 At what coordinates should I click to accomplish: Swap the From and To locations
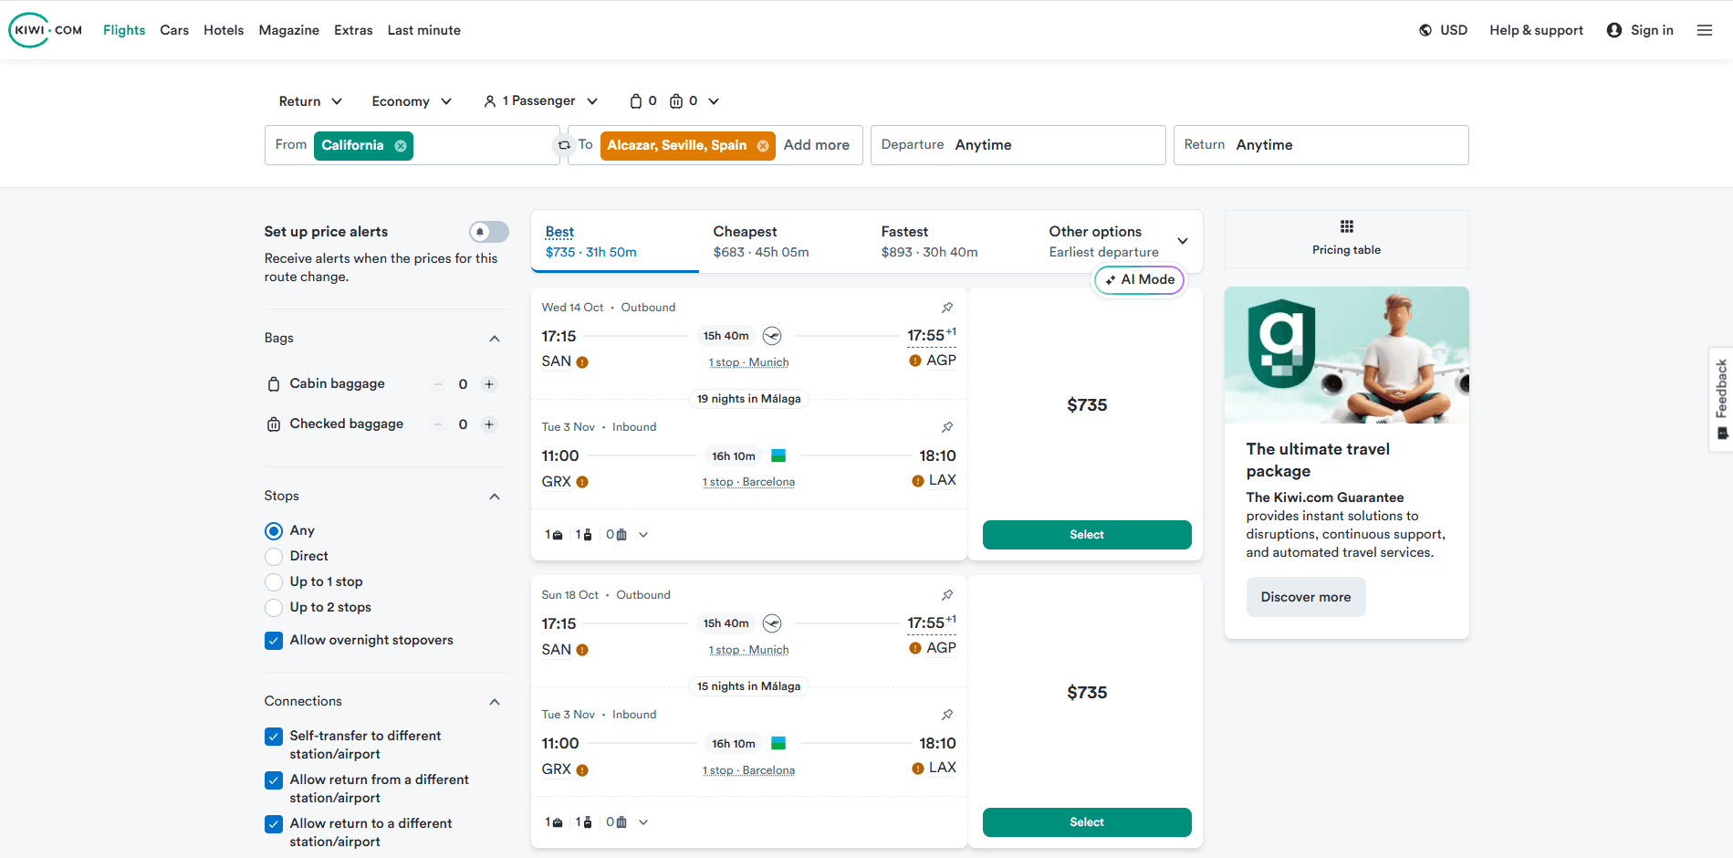click(x=564, y=144)
